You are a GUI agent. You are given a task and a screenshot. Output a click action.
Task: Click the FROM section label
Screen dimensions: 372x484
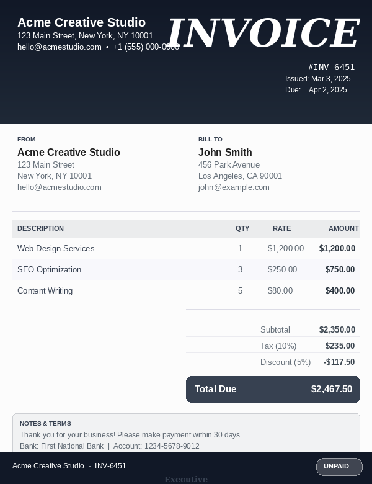[x=26, y=139]
